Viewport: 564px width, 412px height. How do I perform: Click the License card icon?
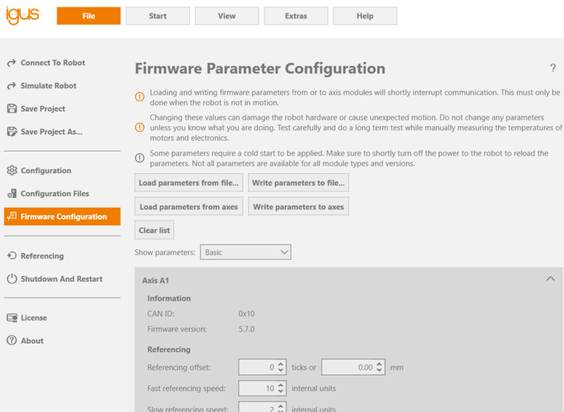pyautogui.click(x=12, y=318)
